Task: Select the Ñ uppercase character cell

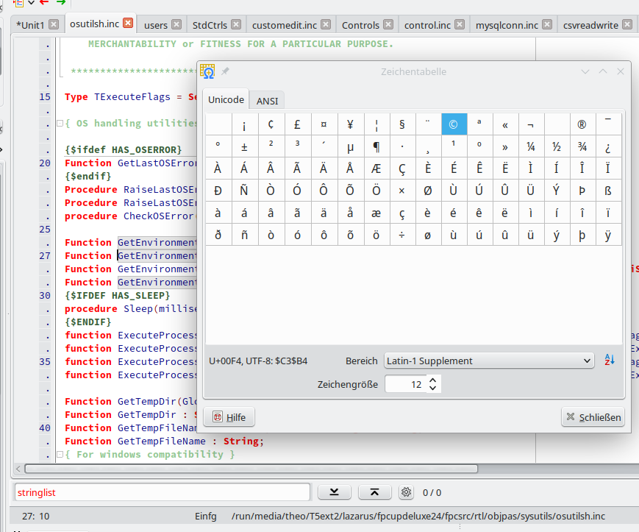Action: coord(244,191)
